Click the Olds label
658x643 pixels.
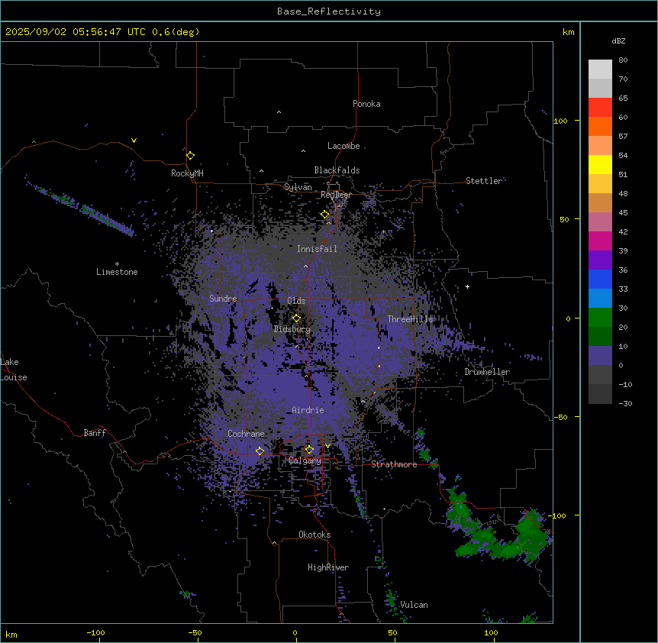pos(296,301)
